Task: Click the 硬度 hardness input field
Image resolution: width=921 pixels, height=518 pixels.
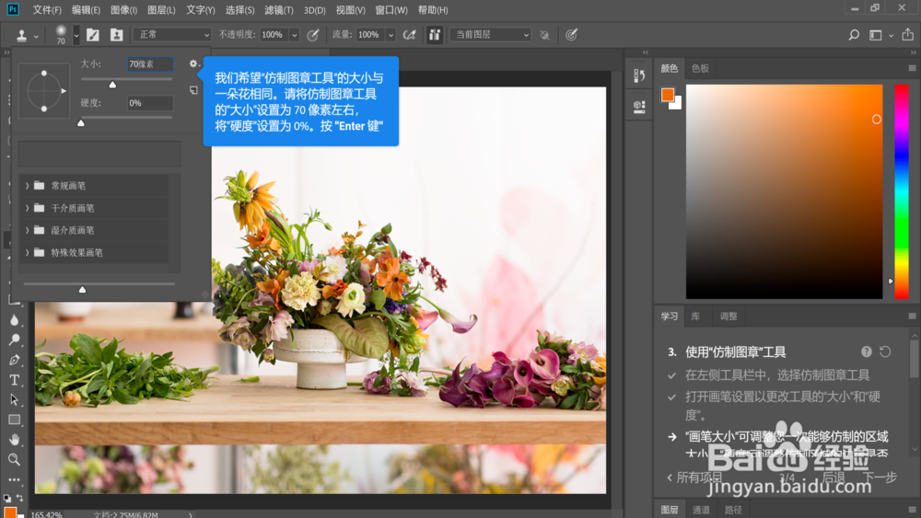Action: pyautogui.click(x=150, y=103)
